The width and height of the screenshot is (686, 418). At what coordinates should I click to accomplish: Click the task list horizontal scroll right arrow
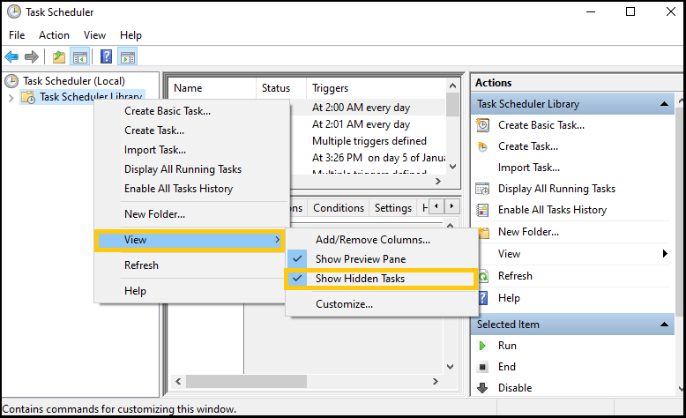pos(438,181)
